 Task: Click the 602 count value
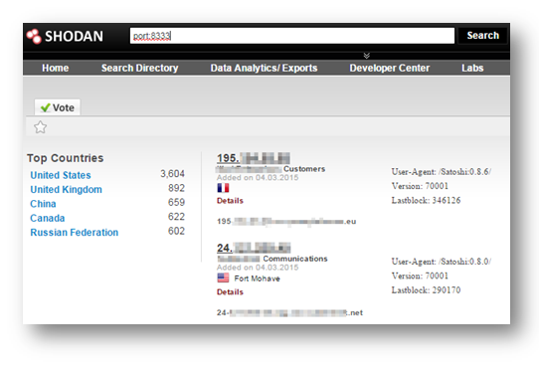coord(176,231)
